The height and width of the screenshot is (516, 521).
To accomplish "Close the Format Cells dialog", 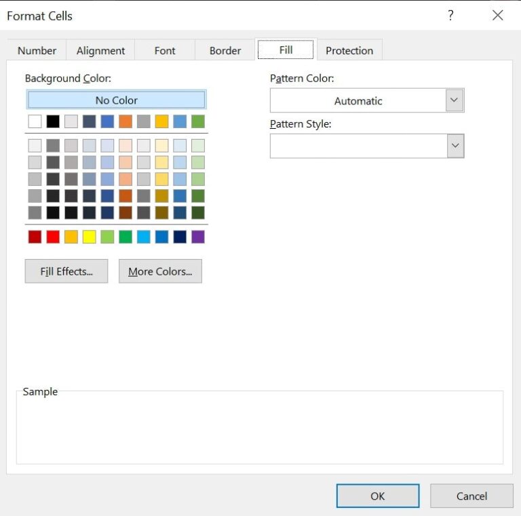I will pos(497,16).
